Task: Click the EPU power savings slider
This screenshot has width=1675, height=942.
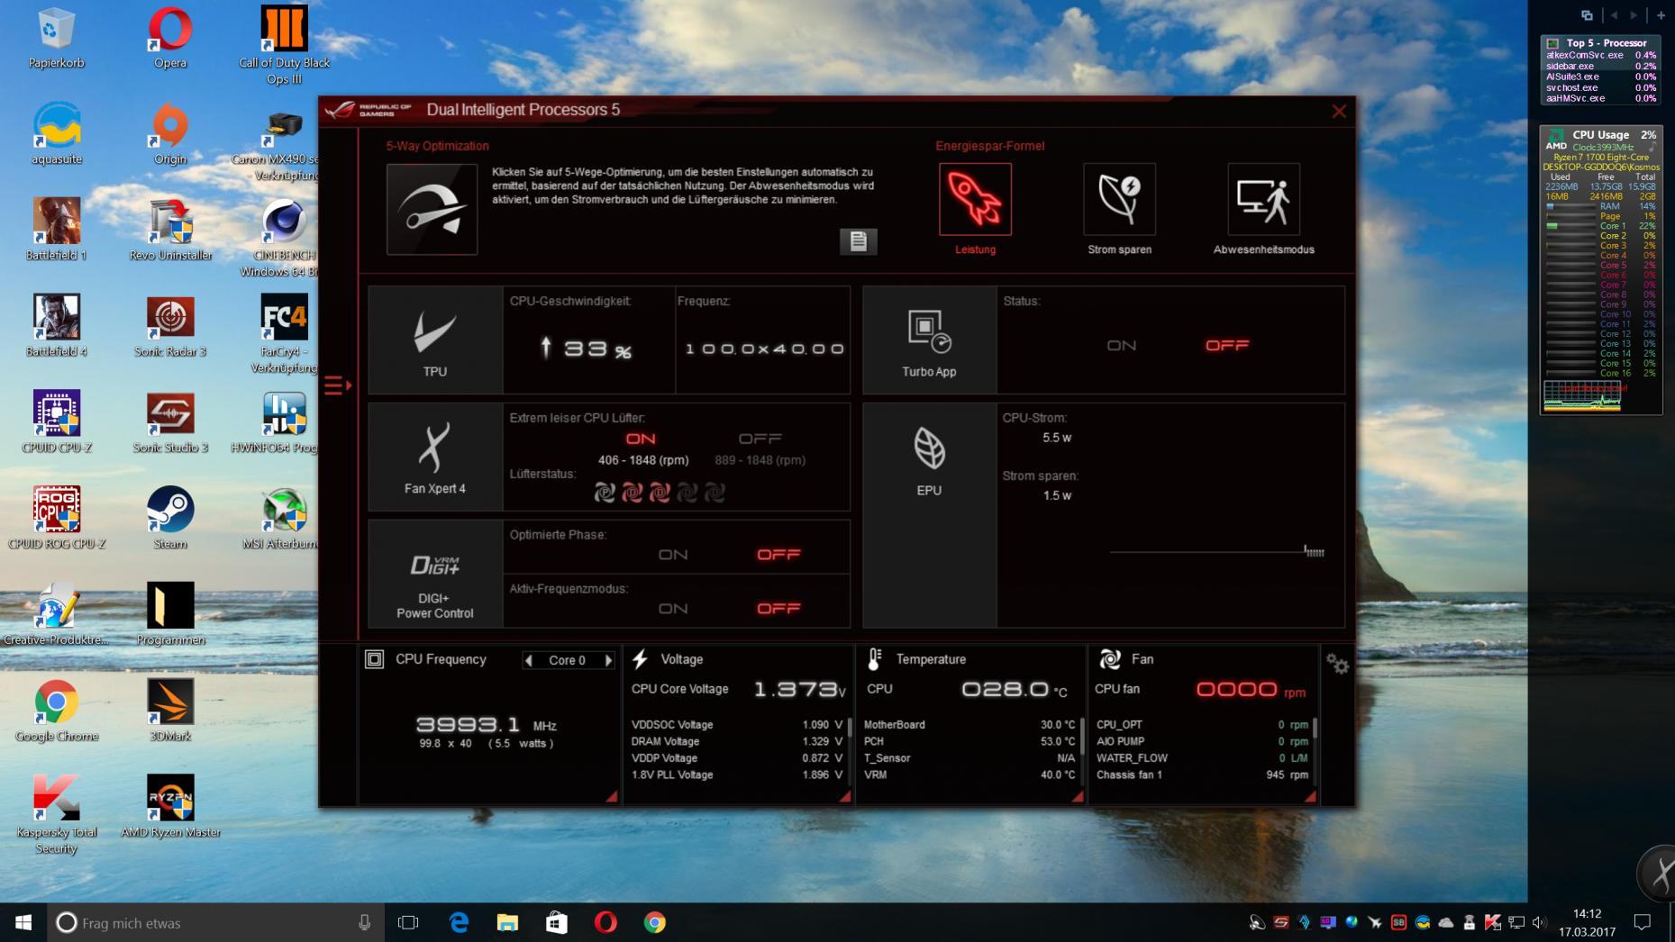Action: coord(1216,551)
